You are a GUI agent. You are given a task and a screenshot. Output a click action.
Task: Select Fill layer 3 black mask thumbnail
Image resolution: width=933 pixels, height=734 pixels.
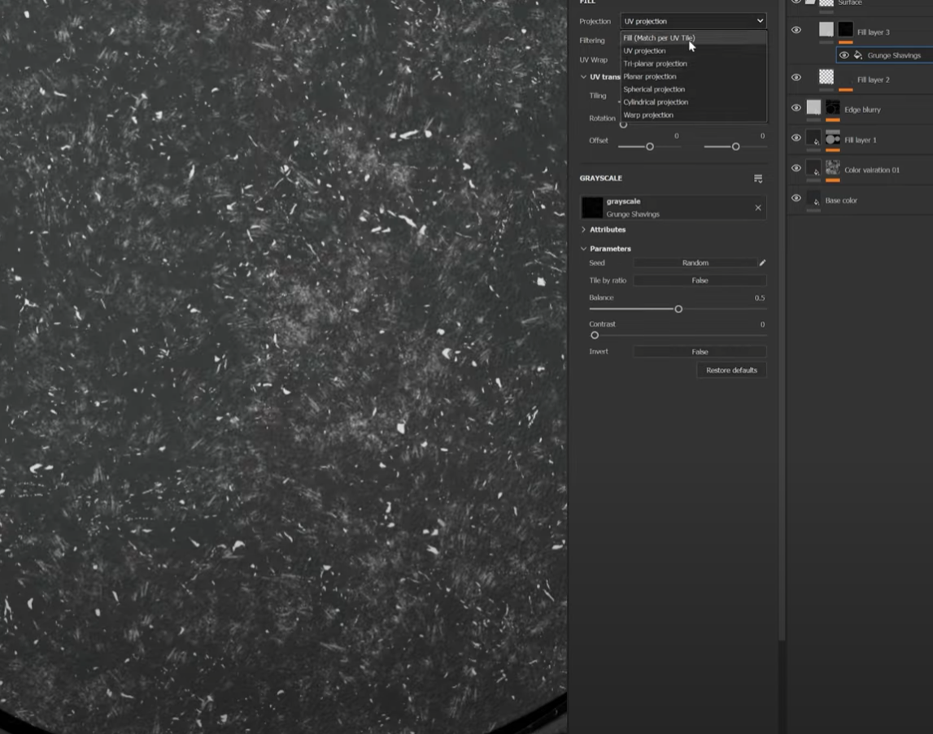(845, 29)
